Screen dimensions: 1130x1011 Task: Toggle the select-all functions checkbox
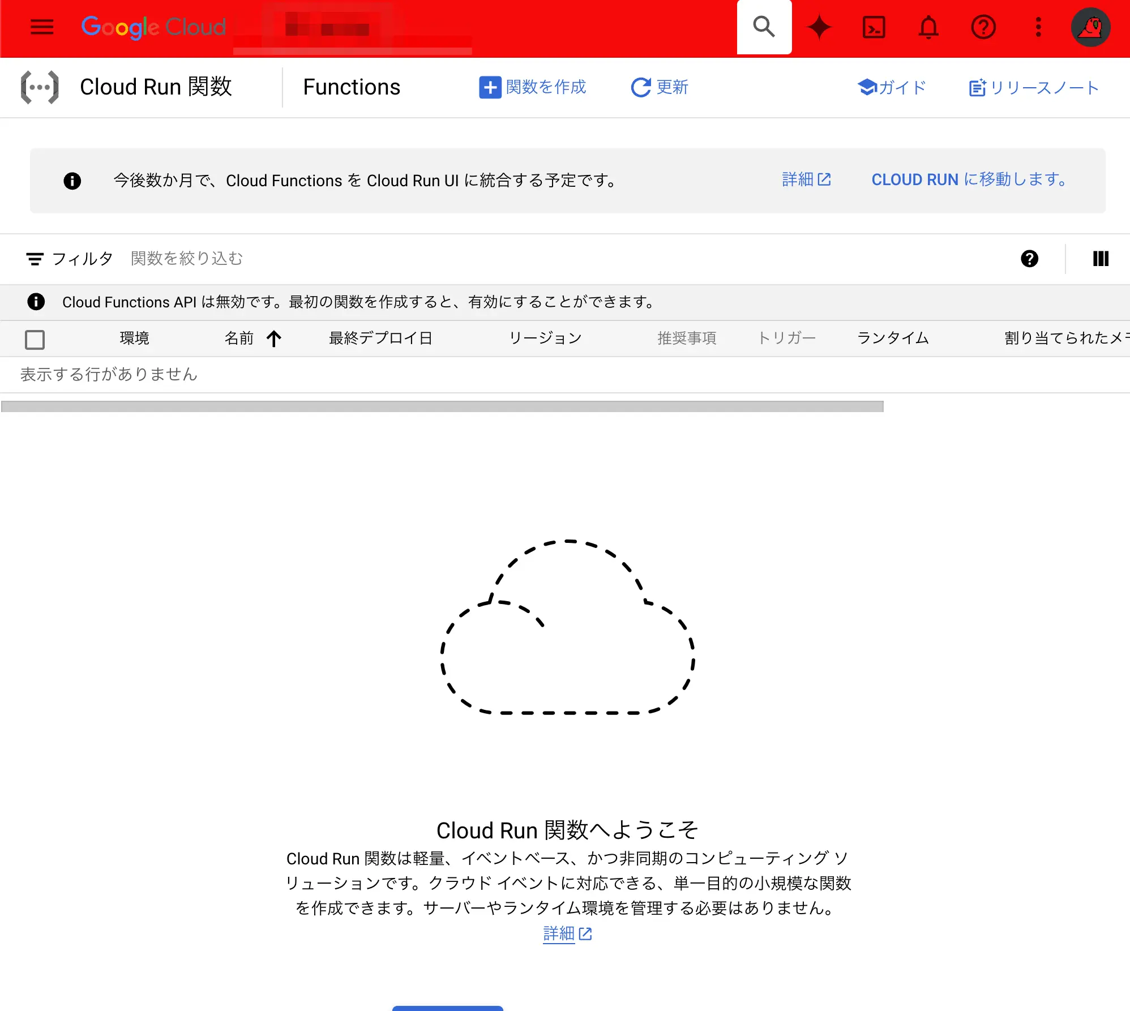pos(35,339)
